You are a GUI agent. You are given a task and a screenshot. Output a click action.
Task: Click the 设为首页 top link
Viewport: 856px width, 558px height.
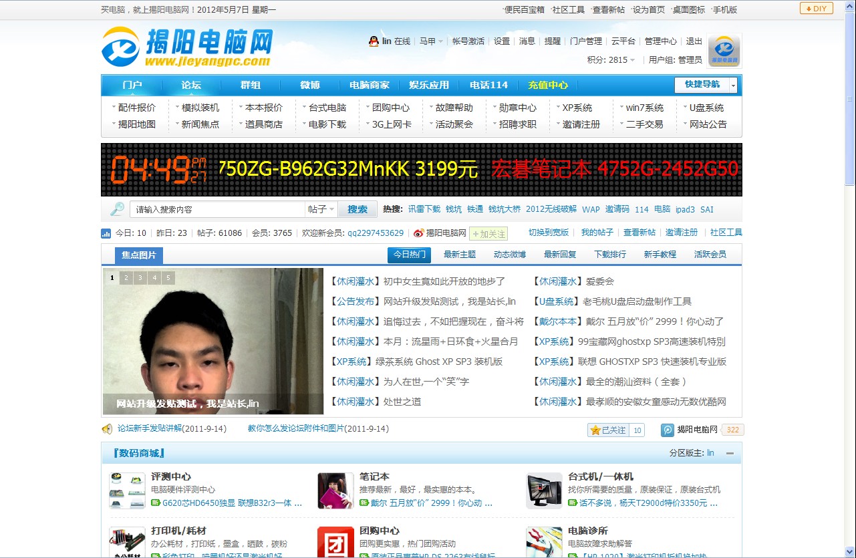point(649,9)
